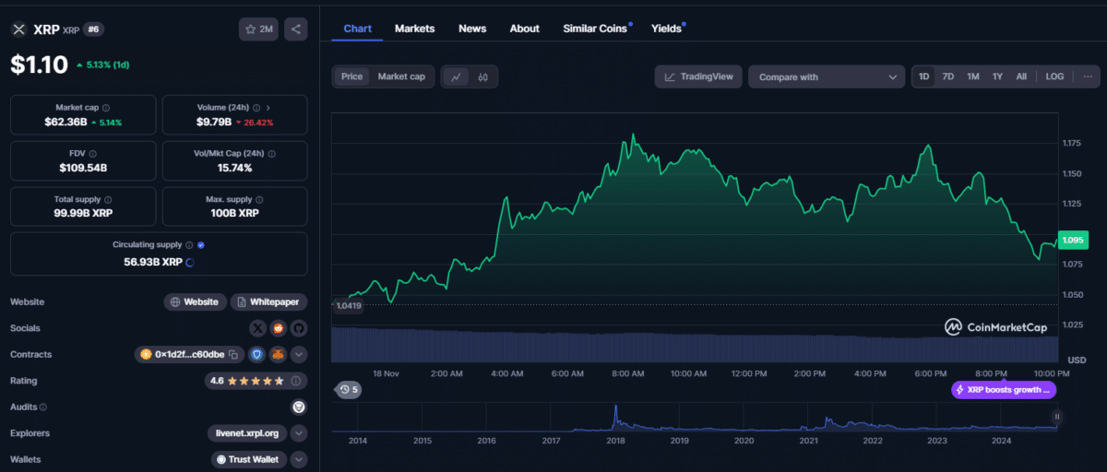Click the blue shield icon in Contracts
Image resolution: width=1107 pixels, height=472 pixels.
coord(257,354)
